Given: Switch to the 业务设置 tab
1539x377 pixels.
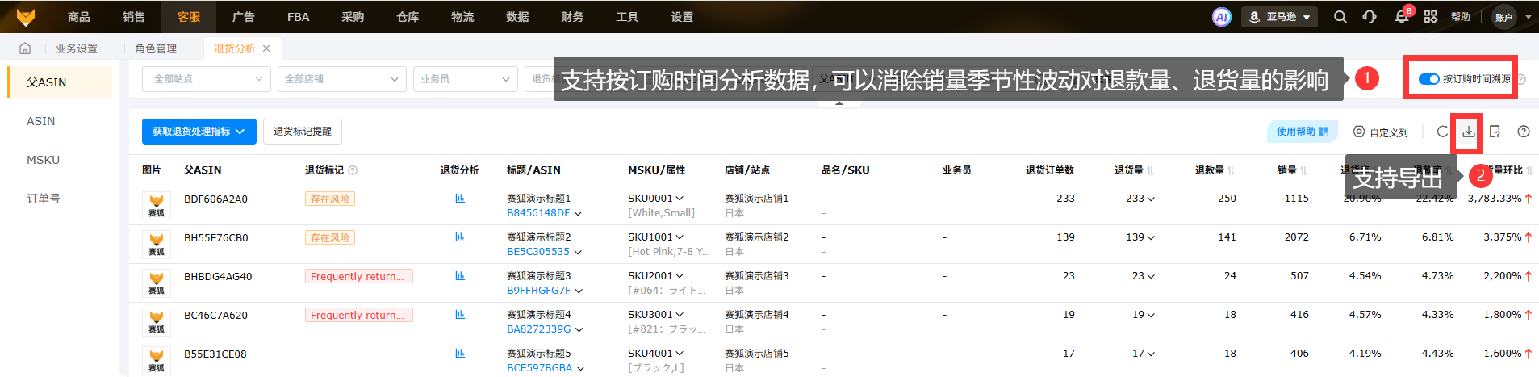Looking at the screenshot, I should click(77, 48).
